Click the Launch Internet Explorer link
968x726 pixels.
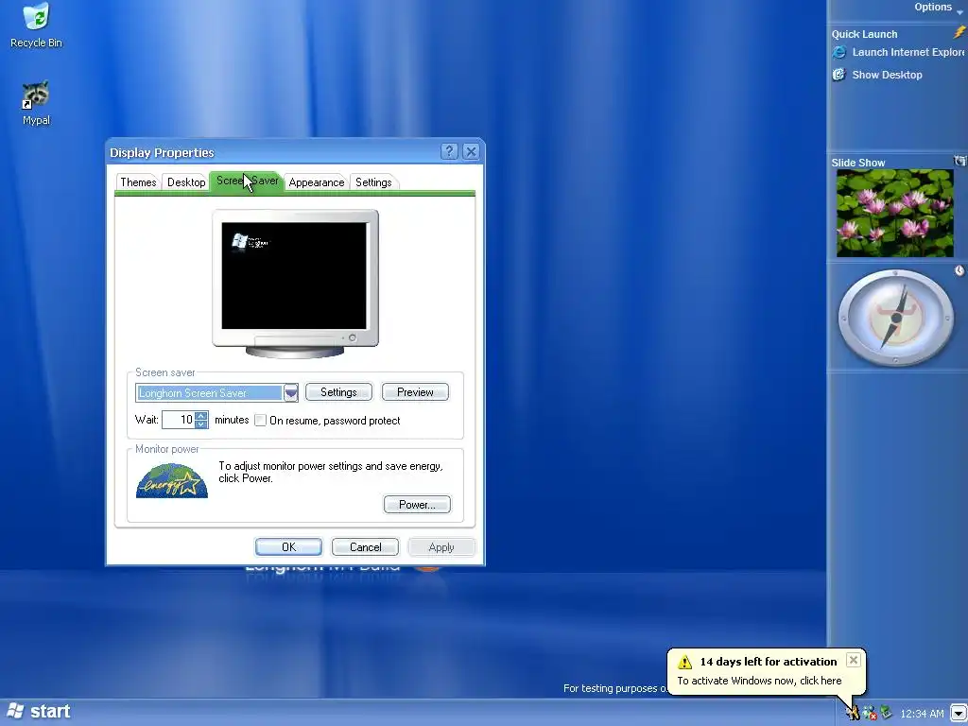pyautogui.click(x=907, y=53)
